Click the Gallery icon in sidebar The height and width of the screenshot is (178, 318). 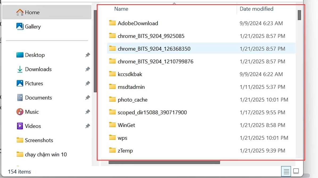click(x=20, y=27)
